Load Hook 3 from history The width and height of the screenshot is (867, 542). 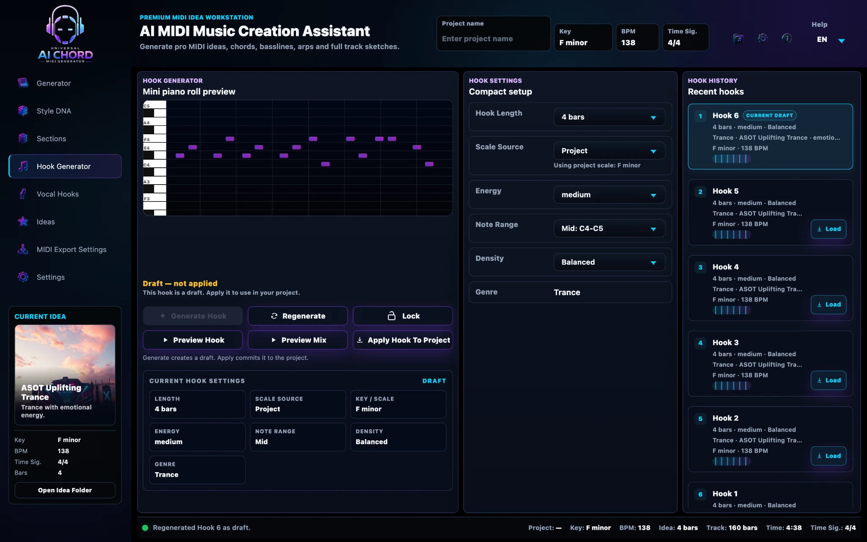828,380
